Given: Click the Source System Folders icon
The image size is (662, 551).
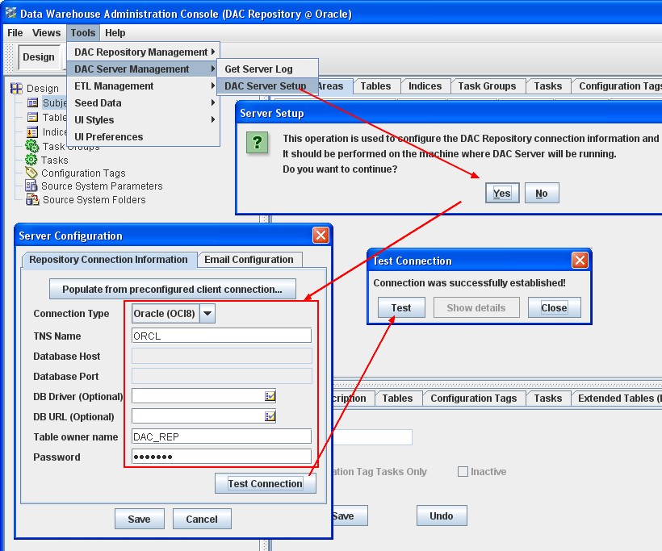Looking at the screenshot, I should click(32, 199).
